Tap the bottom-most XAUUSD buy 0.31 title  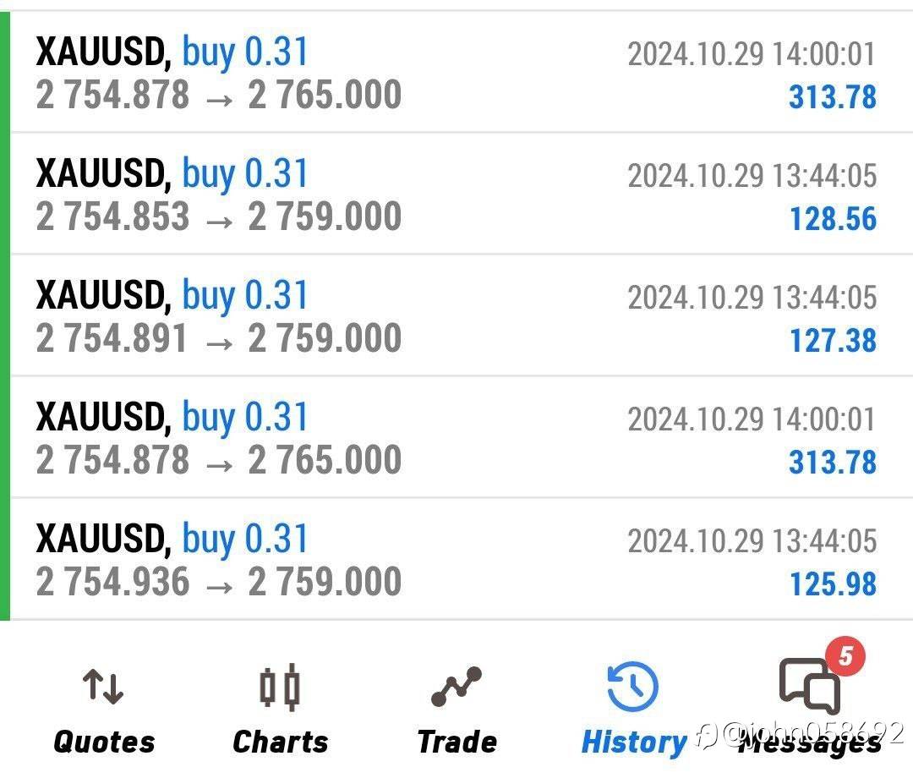click(172, 540)
